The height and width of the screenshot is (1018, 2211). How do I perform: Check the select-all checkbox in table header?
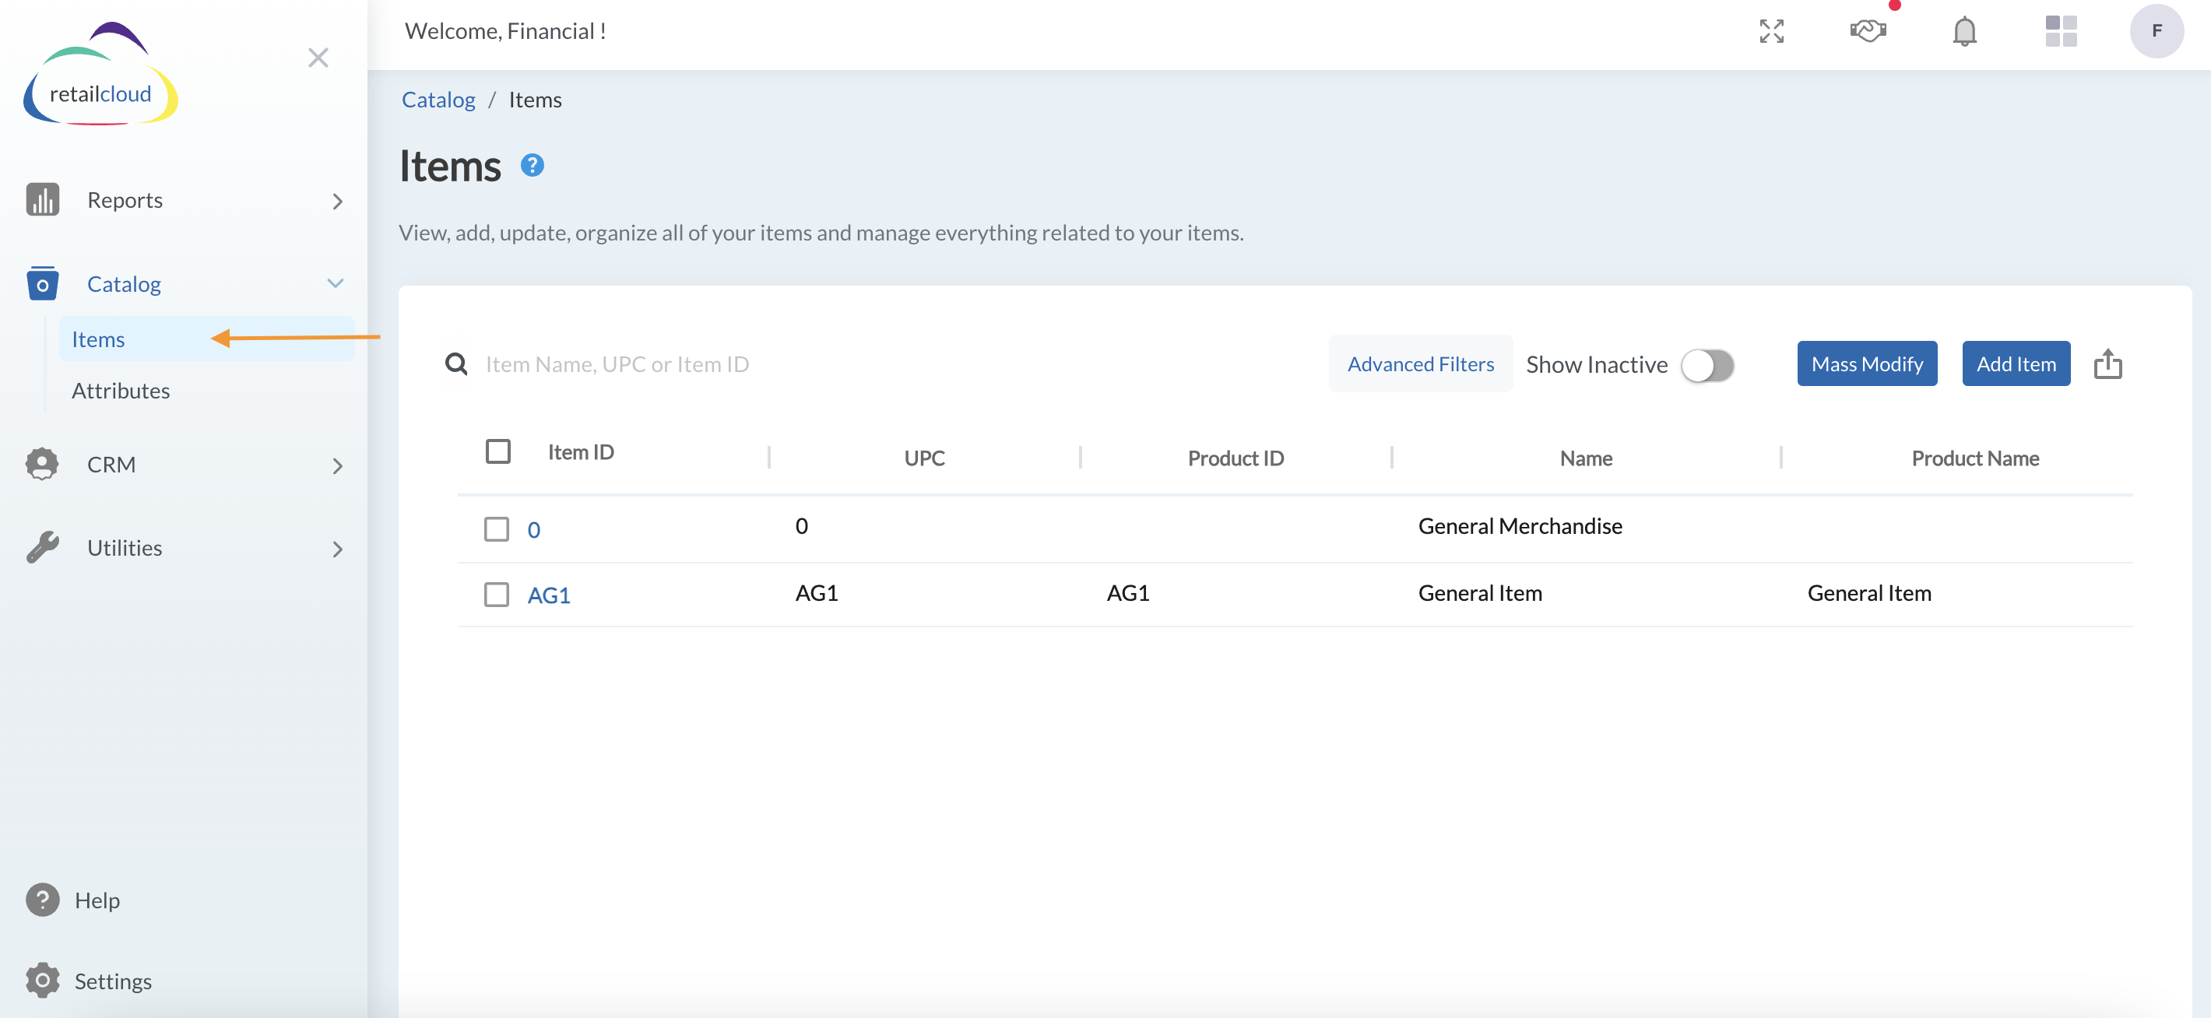(497, 451)
